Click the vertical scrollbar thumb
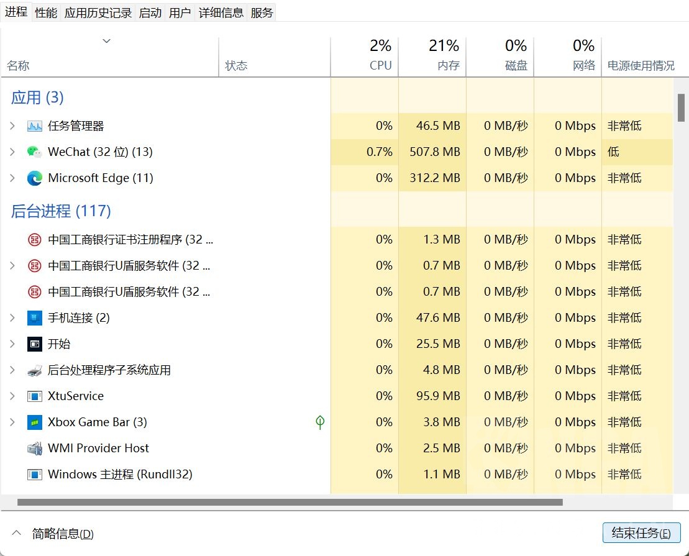Image resolution: width=689 pixels, height=556 pixels. click(681, 107)
